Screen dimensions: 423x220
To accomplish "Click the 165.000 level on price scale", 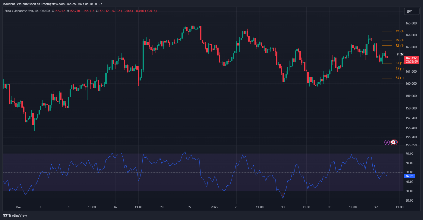I will (411, 23).
